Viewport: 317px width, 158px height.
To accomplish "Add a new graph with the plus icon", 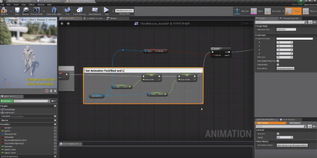I will (55, 106).
